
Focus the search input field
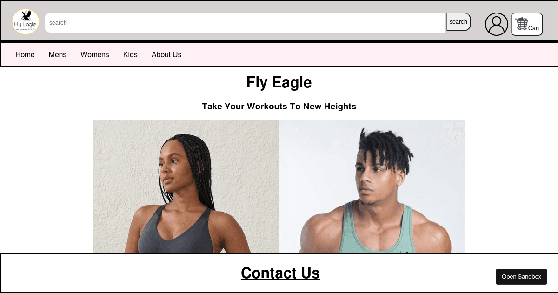tap(245, 23)
